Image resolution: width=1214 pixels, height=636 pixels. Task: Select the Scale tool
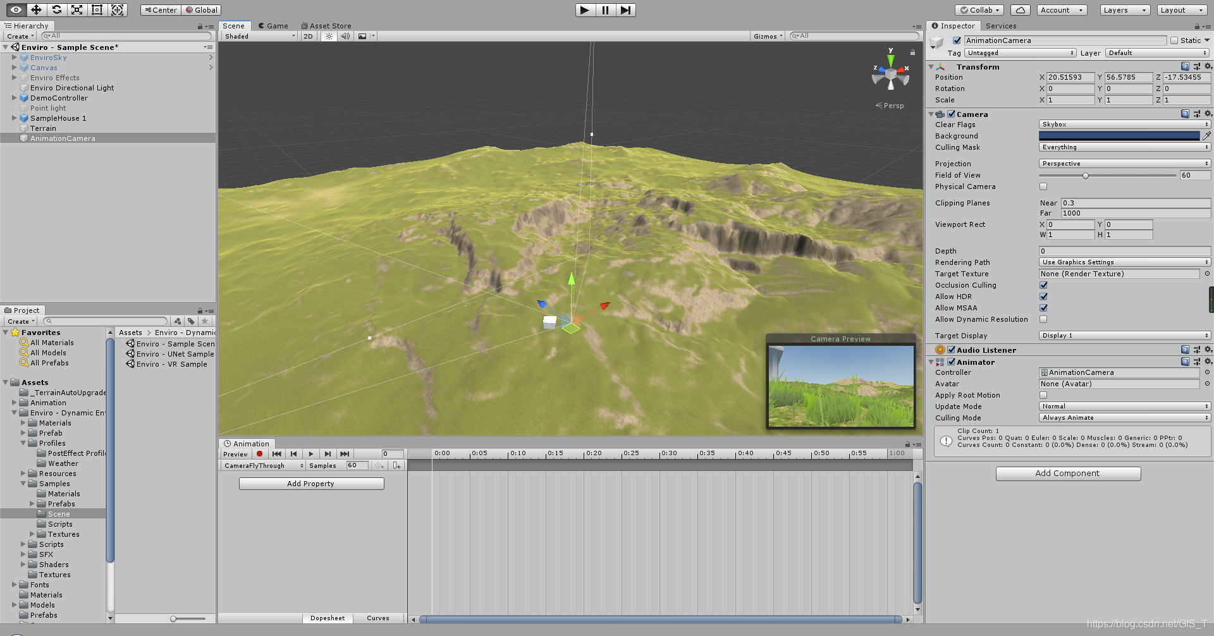pyautogui.click(x=77, y=9)
